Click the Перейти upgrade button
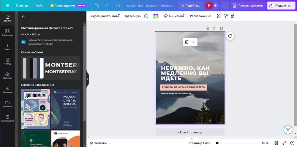Image resolution: width=297 pixels, height=147 pixels. [x=191, y=6]
